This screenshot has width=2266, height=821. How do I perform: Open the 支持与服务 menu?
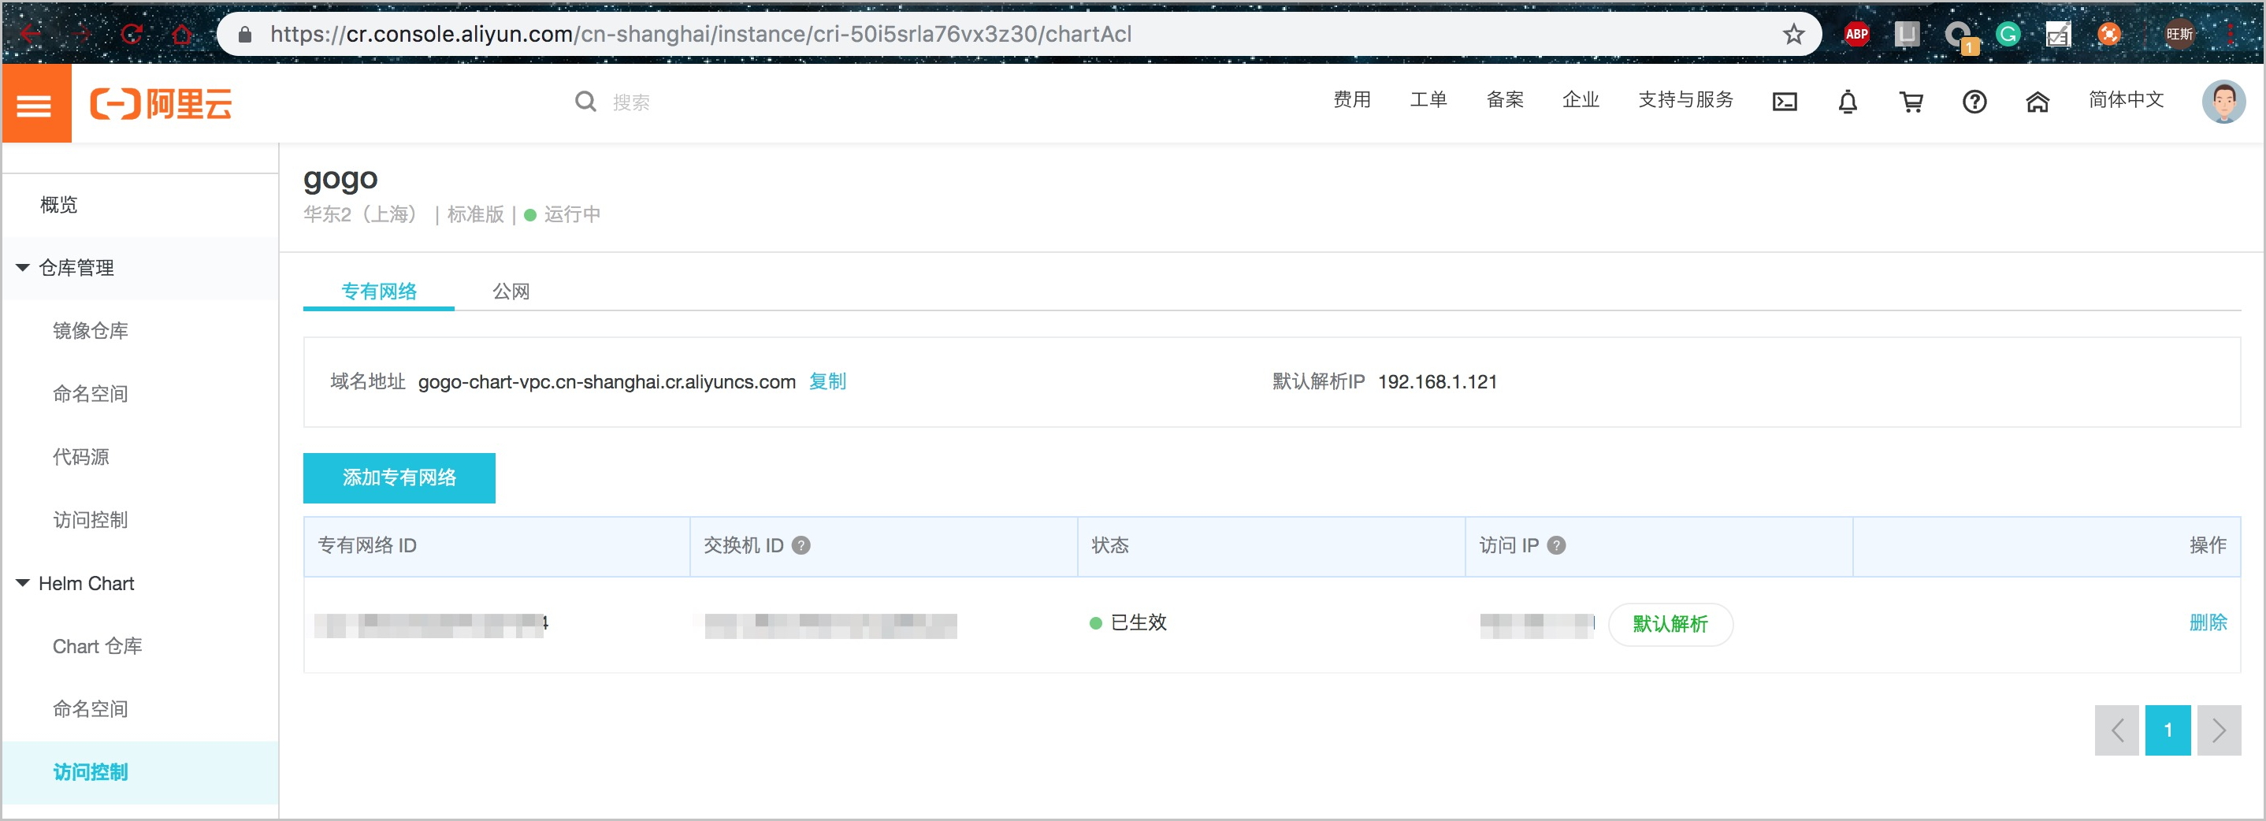(x=1685, y=99)
